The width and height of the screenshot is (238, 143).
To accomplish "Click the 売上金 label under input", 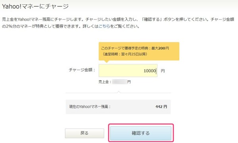I will 105,82.
